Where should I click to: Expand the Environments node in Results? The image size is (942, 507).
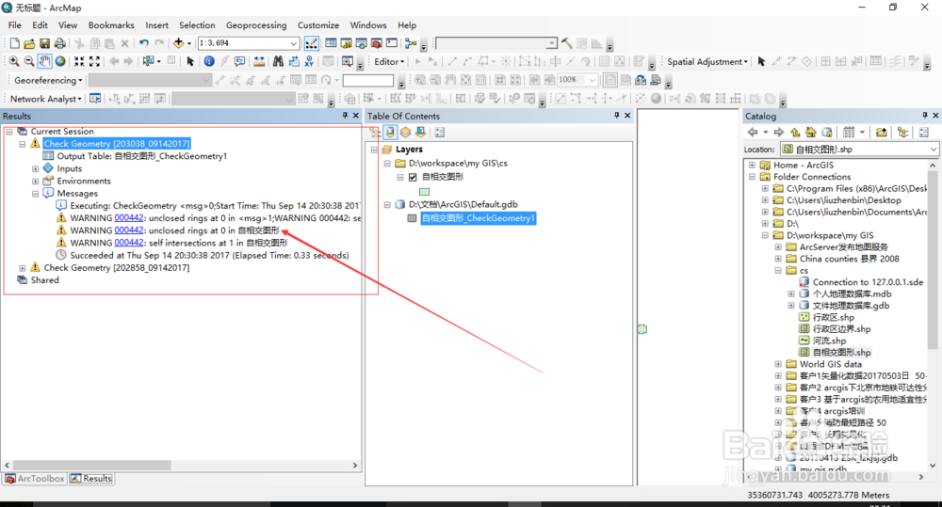[36, 182]
